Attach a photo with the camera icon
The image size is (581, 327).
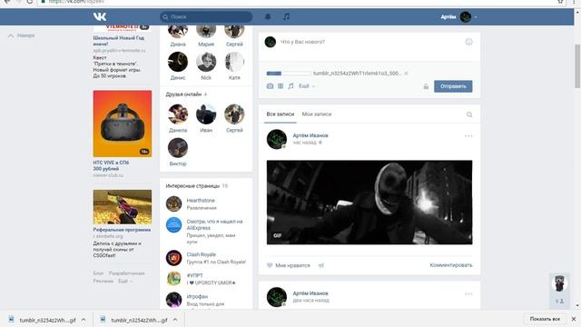coord(270,86)
